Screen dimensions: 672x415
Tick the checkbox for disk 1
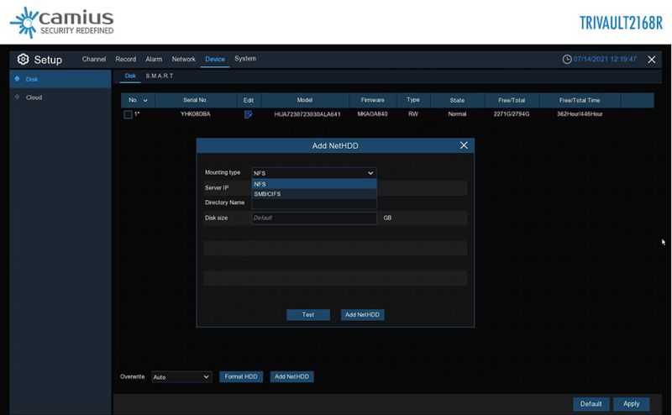point(129,114)
